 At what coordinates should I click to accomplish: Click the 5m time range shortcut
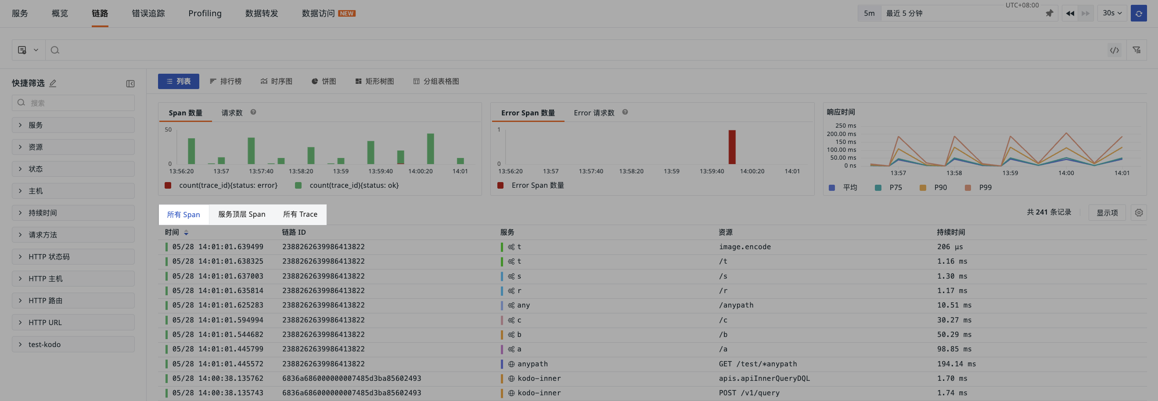[x=869, y=14]
